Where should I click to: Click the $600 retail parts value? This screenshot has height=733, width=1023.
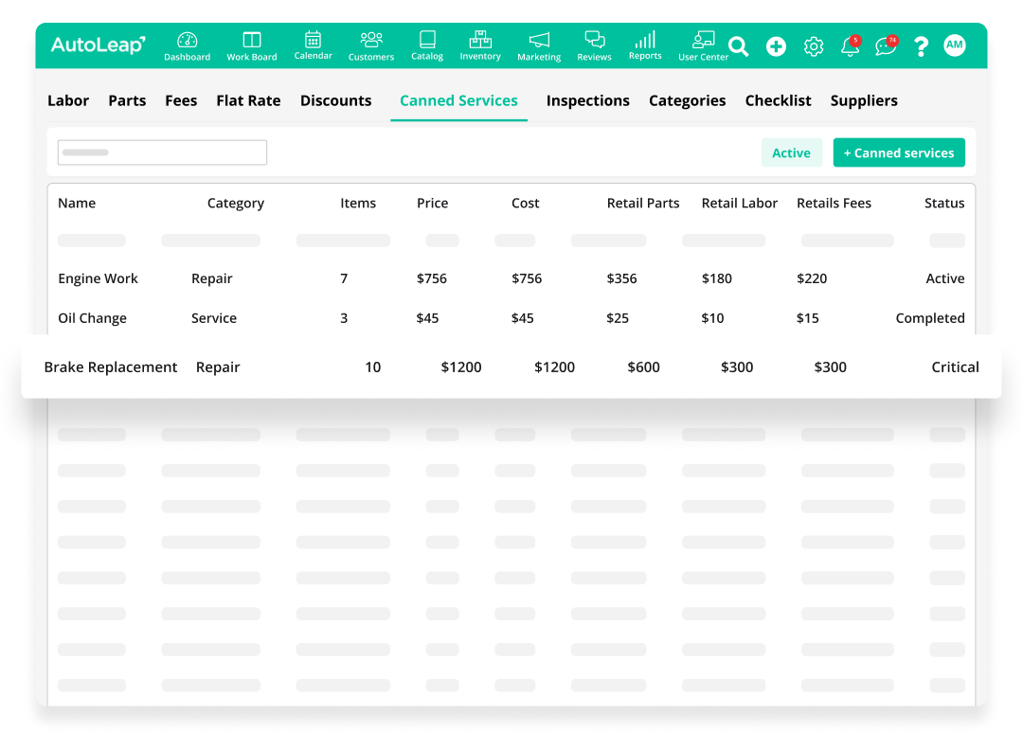pyautogui.click(x=643, y=367)
